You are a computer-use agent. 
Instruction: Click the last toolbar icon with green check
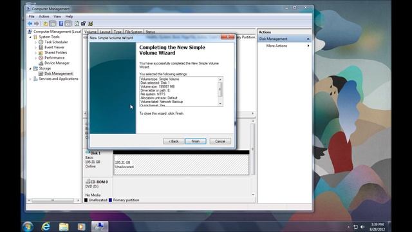[90, 24]
